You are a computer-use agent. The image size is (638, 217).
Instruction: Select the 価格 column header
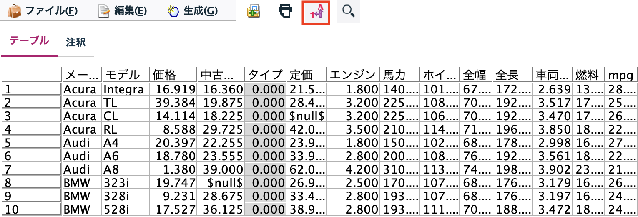pos(173,75)
